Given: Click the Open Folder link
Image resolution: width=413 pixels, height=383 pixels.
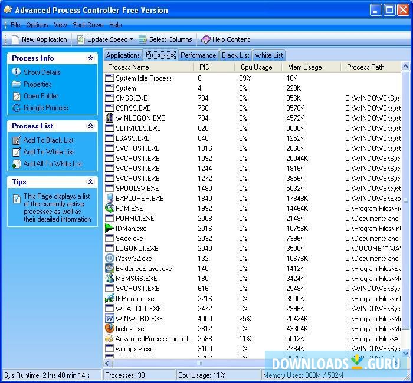Looking at the screenshot, I should click(x=41, y=96).
